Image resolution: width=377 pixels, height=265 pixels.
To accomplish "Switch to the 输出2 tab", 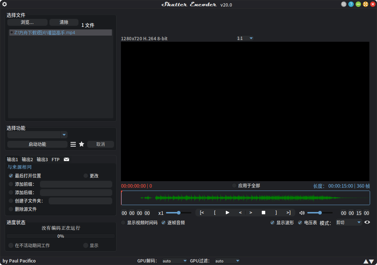I will tap(27, 159).
